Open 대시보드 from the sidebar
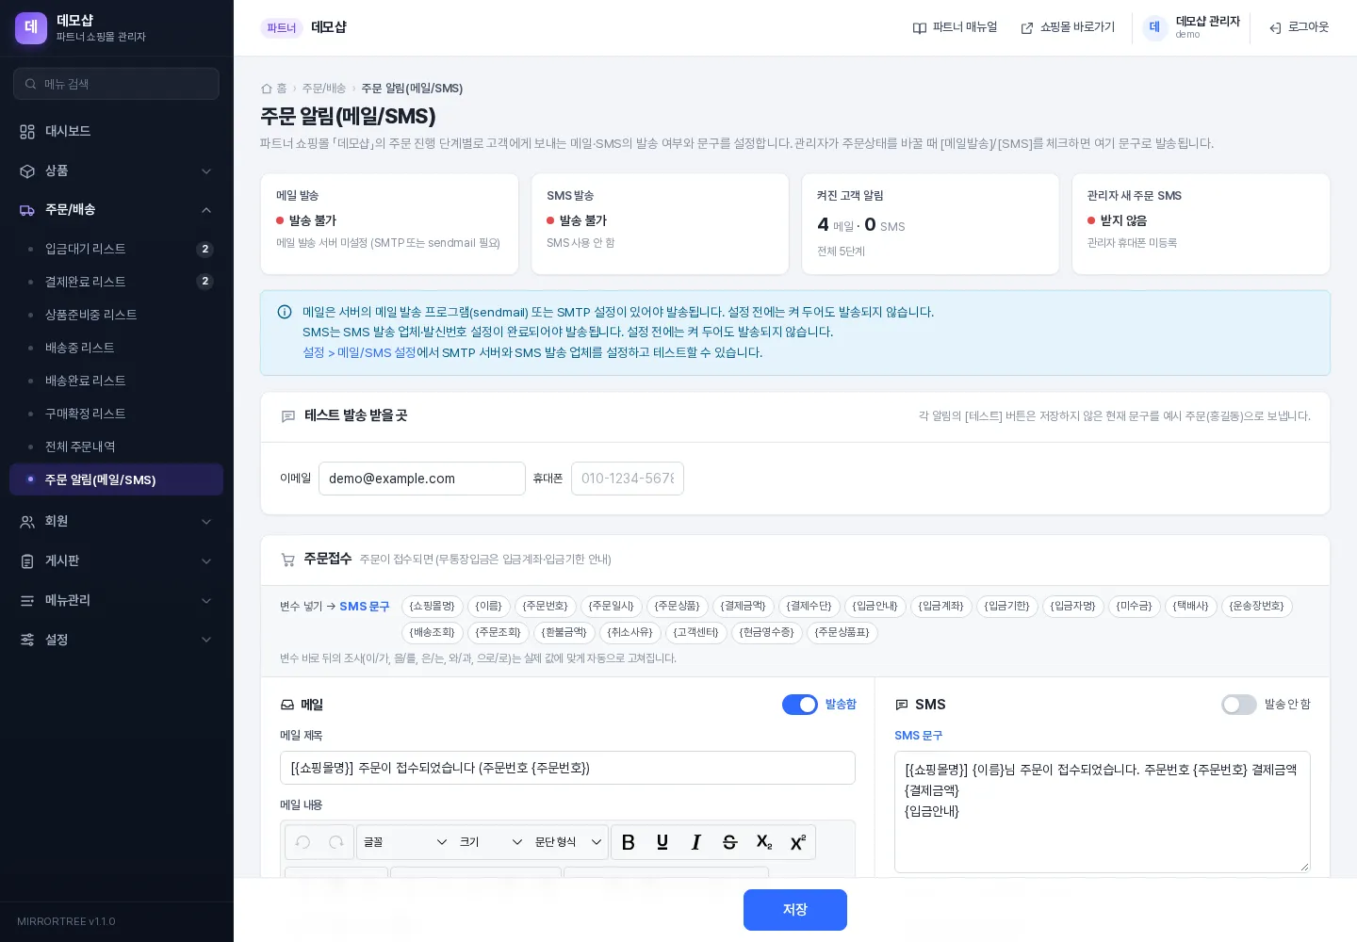This screenshot has width=1357, height=942. tap(116, 131)
